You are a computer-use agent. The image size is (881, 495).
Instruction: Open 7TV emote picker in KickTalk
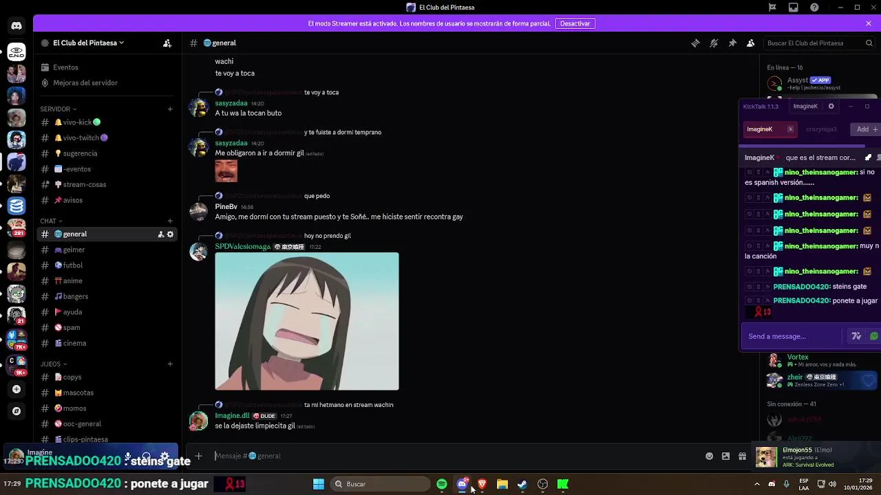point(856,336)
